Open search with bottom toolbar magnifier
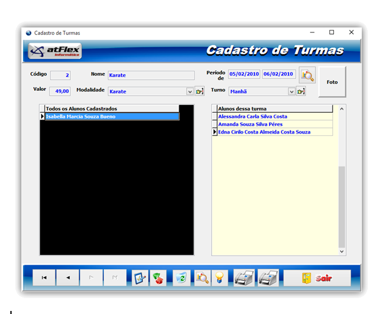This screenshot has height=314, width=385. [x=203, y=278]
